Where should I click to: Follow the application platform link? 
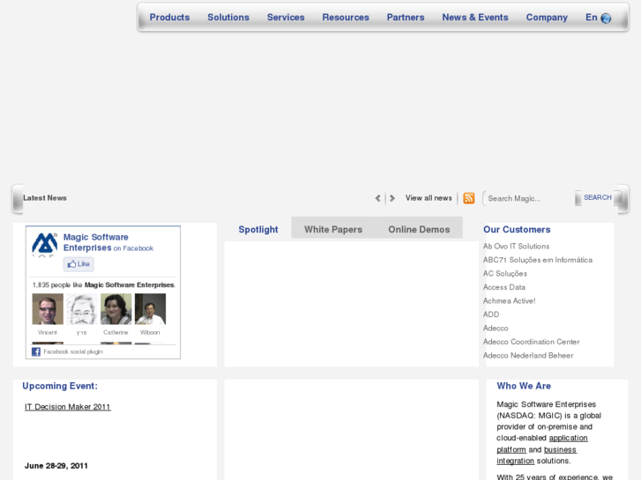[x=568, y=438]
